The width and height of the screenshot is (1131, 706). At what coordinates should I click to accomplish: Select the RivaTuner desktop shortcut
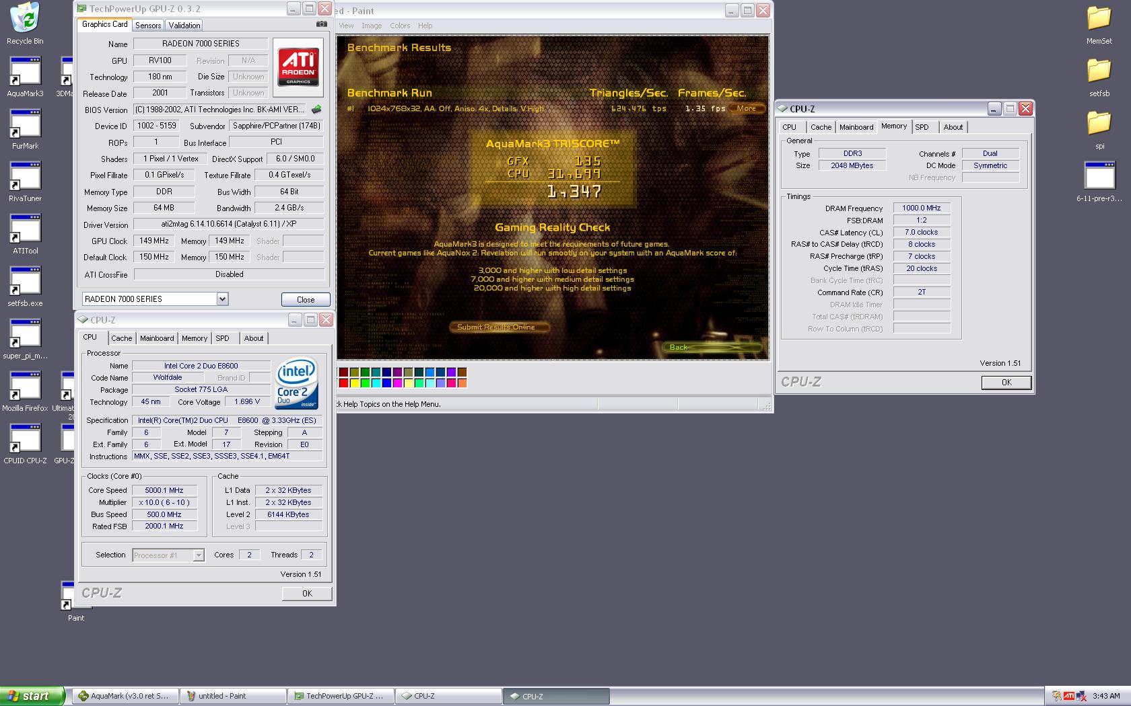tap(25, 182)
